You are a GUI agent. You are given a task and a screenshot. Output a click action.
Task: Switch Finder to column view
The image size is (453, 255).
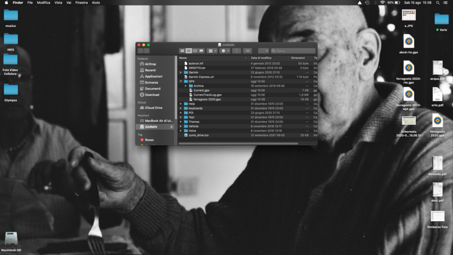click(x=195, y=51)
